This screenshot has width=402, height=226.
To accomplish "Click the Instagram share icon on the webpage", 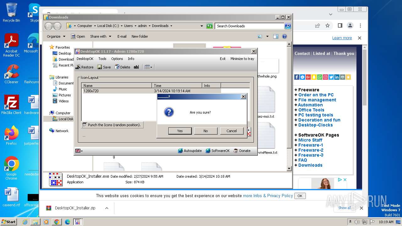I will pos(325,77).
